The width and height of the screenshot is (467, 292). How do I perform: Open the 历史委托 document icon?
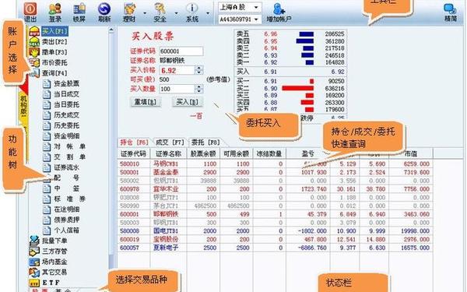[47, 125]
